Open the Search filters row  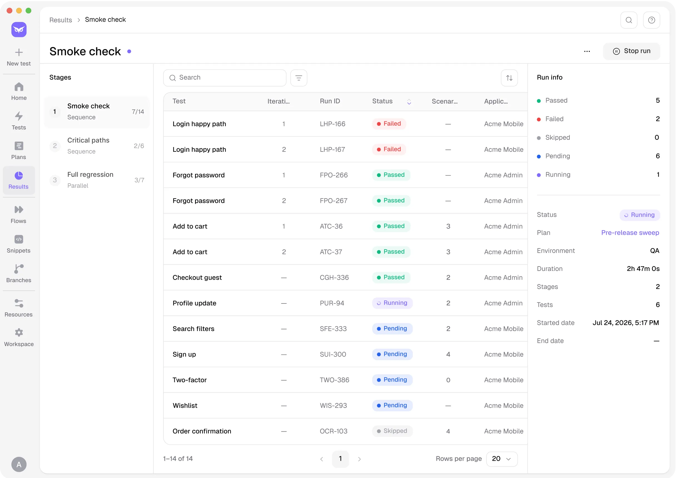[x=345, y=328]
